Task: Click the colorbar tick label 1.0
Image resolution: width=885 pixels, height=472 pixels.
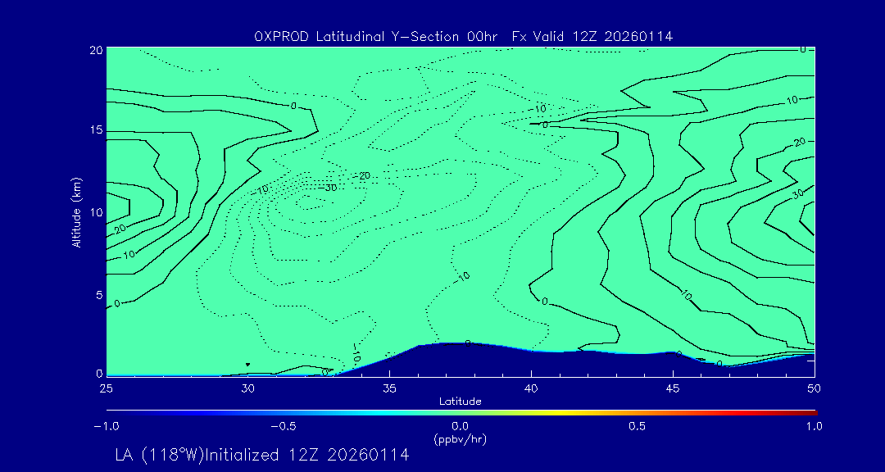Action: point(813,426)
